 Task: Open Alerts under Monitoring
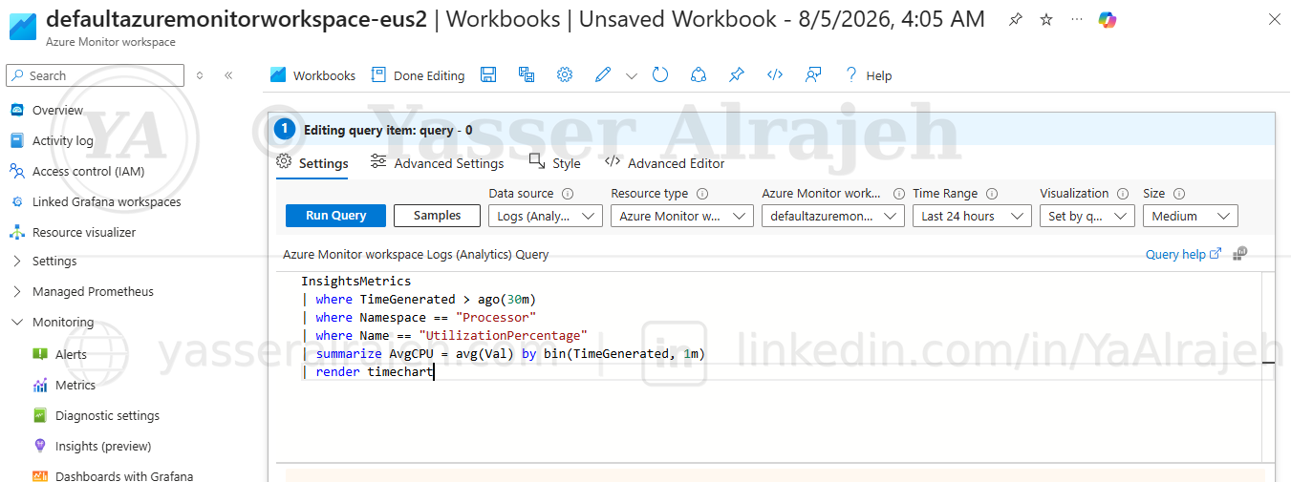coord(71,354)
